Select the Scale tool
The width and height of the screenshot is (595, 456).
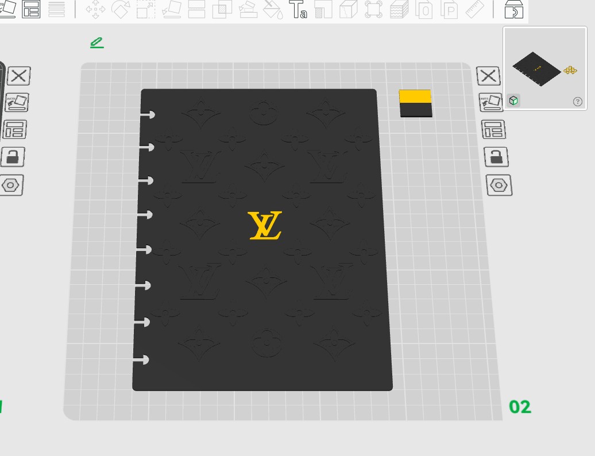(146, 9)
